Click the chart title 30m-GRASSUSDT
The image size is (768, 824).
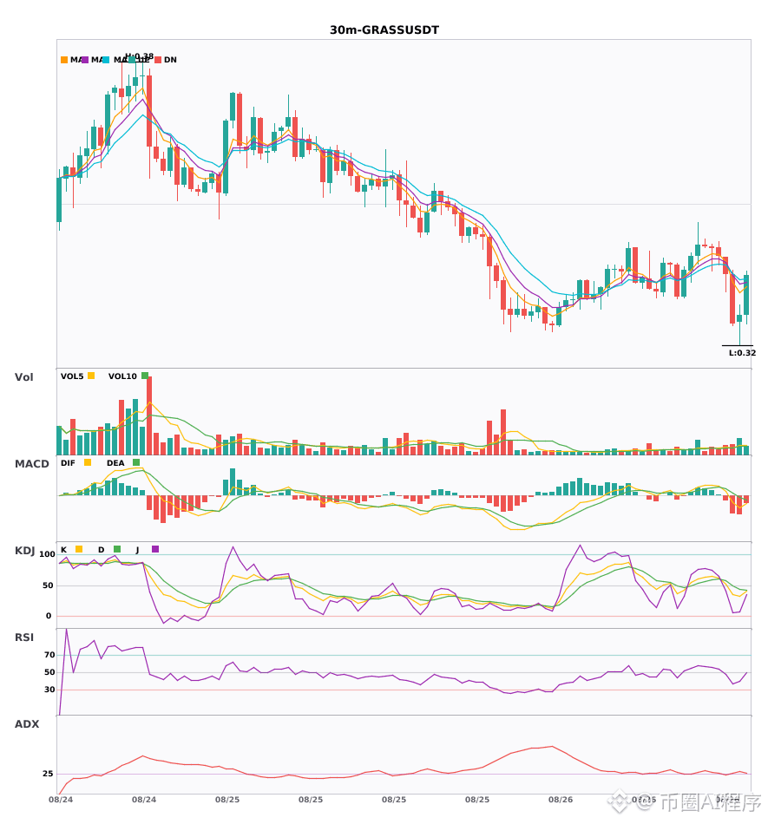(384, 30)
